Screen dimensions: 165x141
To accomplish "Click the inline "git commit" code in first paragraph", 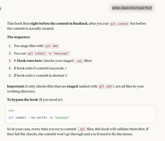I will 119,24.
